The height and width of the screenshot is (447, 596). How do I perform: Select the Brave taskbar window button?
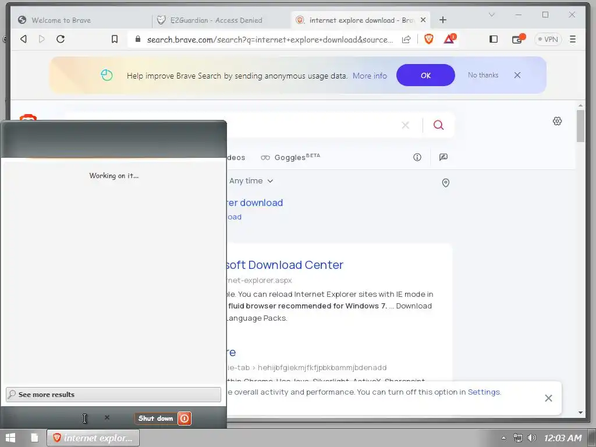pos(93,438)
